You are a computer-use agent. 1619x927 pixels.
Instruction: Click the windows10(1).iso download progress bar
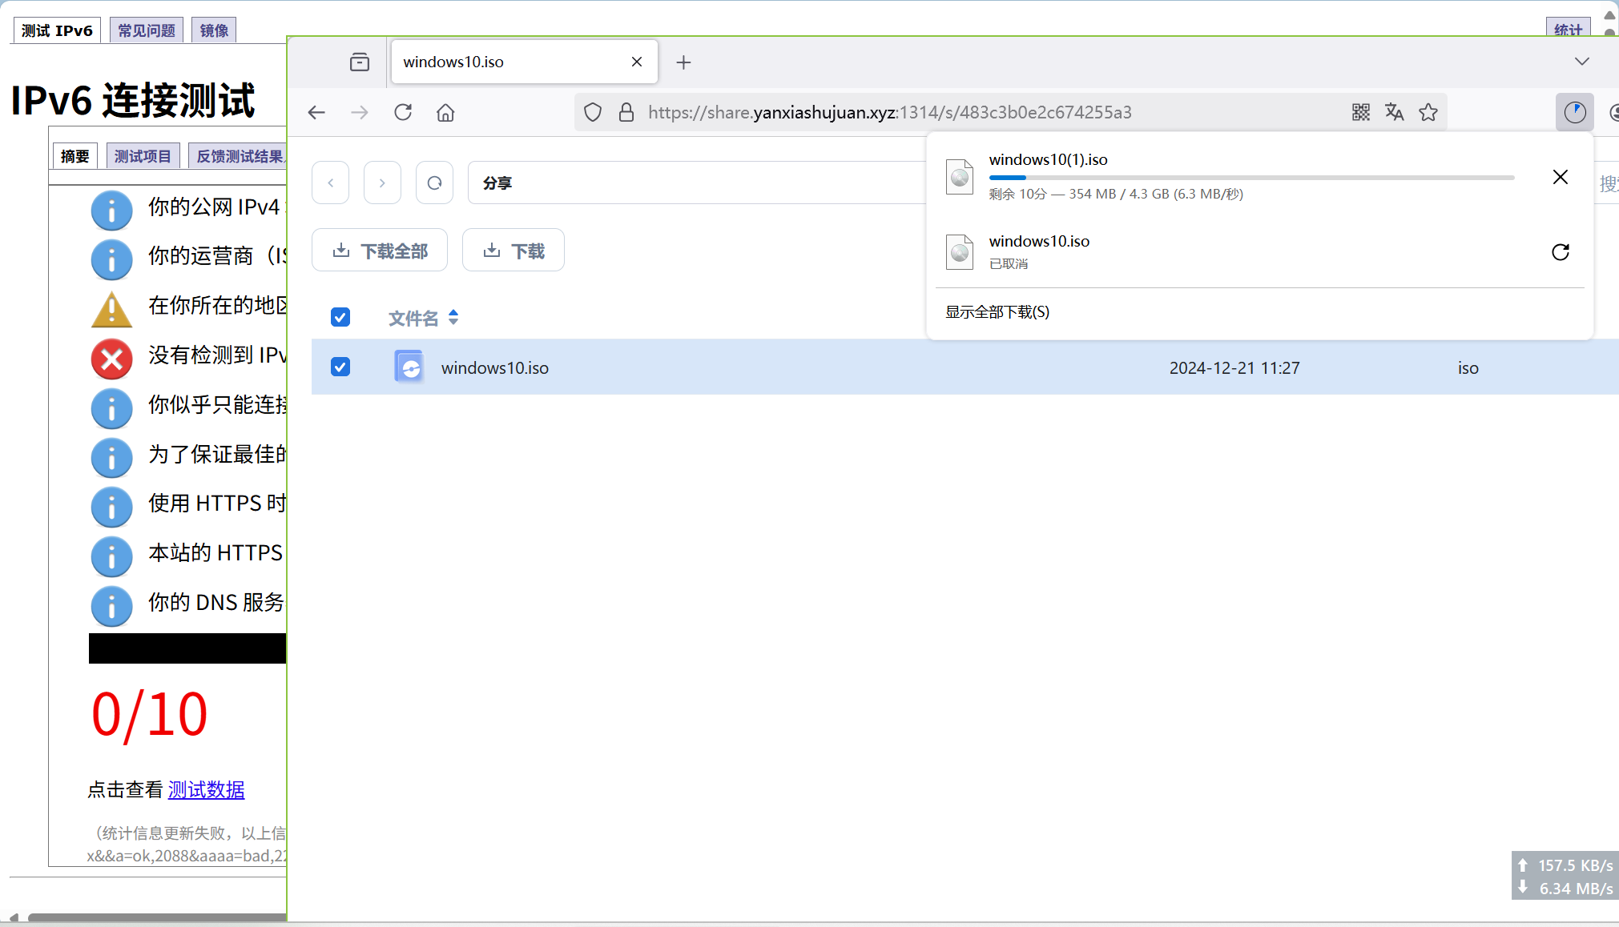pos(1251,178)
